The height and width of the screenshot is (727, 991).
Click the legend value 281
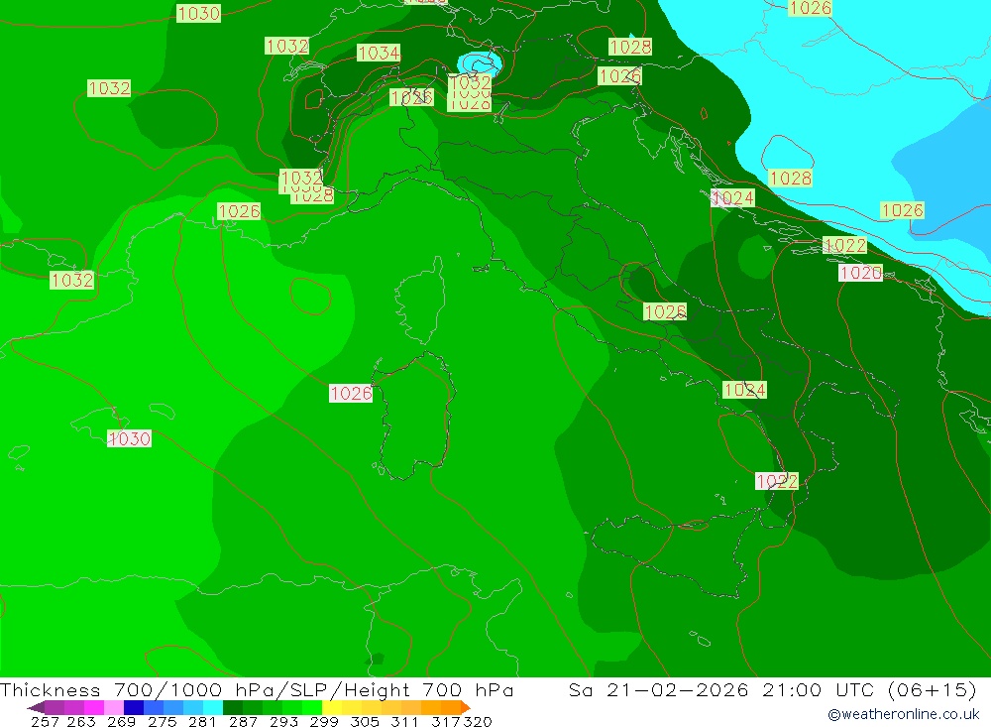pos(202,721)
